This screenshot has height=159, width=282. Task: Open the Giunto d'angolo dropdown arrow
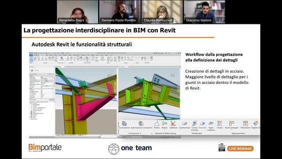[x=231, y=129]
